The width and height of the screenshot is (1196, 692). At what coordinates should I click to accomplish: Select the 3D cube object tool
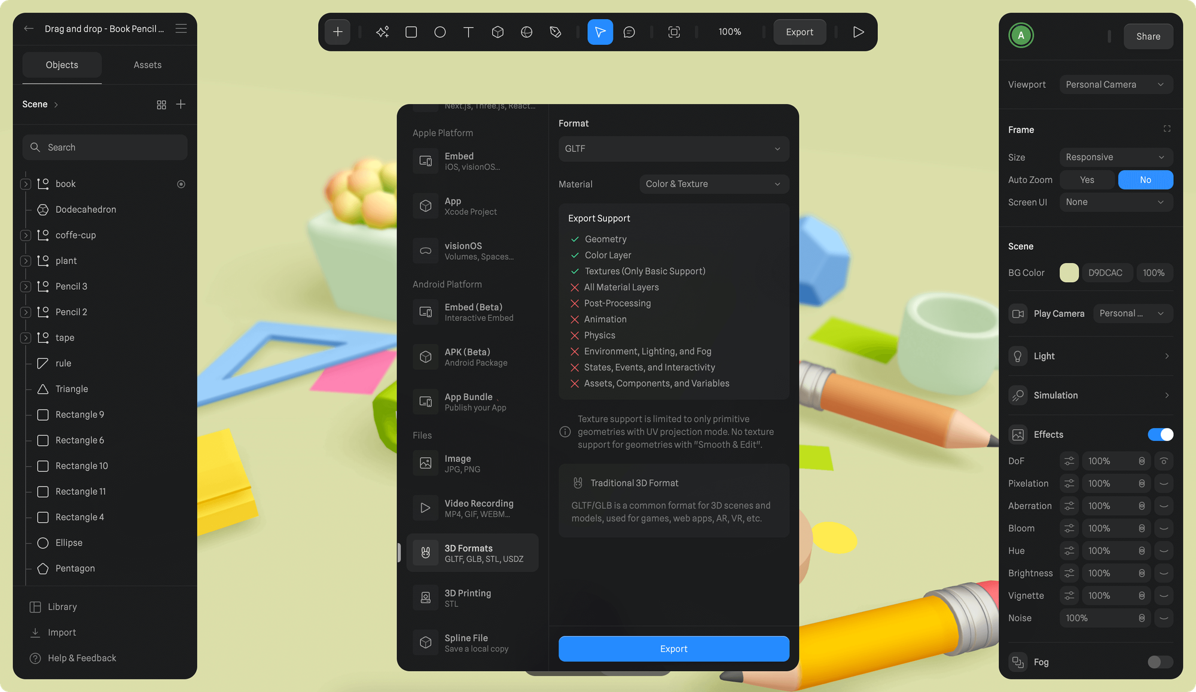[x=498, y=32]
